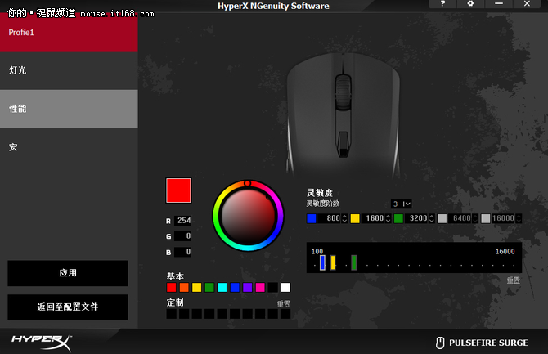Edit the R value field 254
548x354 pixels.
point(182,221)
